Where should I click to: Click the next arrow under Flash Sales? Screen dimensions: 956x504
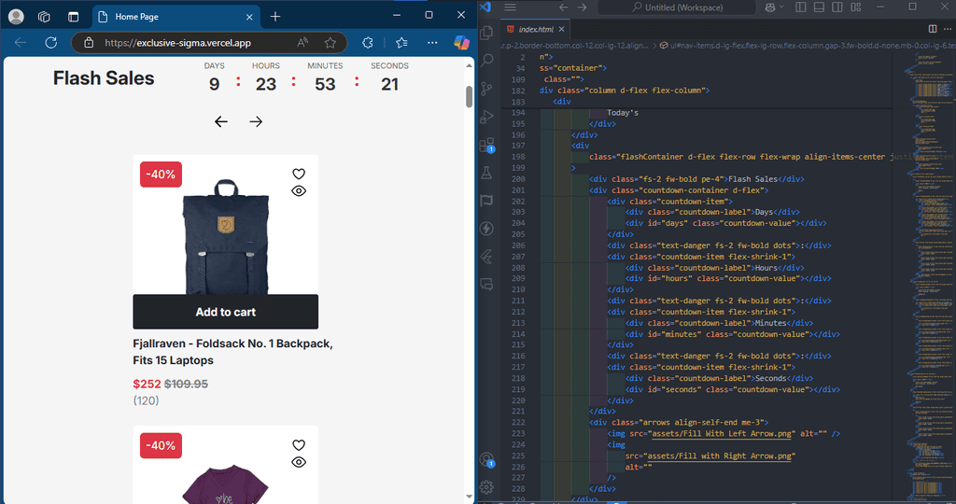[256, 121]
